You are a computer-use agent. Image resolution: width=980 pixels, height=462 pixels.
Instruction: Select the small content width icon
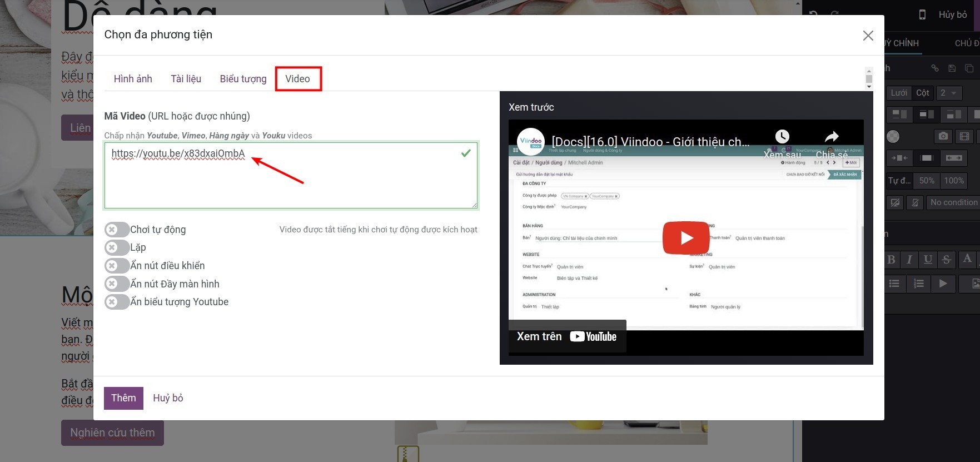point(899,158)
